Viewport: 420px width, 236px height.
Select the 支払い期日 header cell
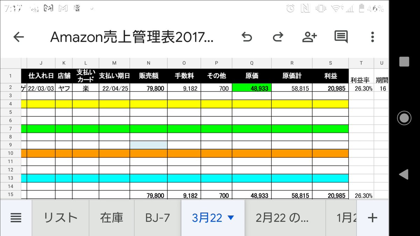coord(114,76)
